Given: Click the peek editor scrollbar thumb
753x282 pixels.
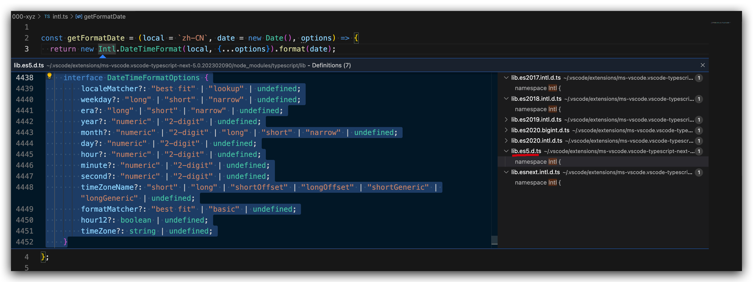Looking at the screenshot, I should [494, 240].
